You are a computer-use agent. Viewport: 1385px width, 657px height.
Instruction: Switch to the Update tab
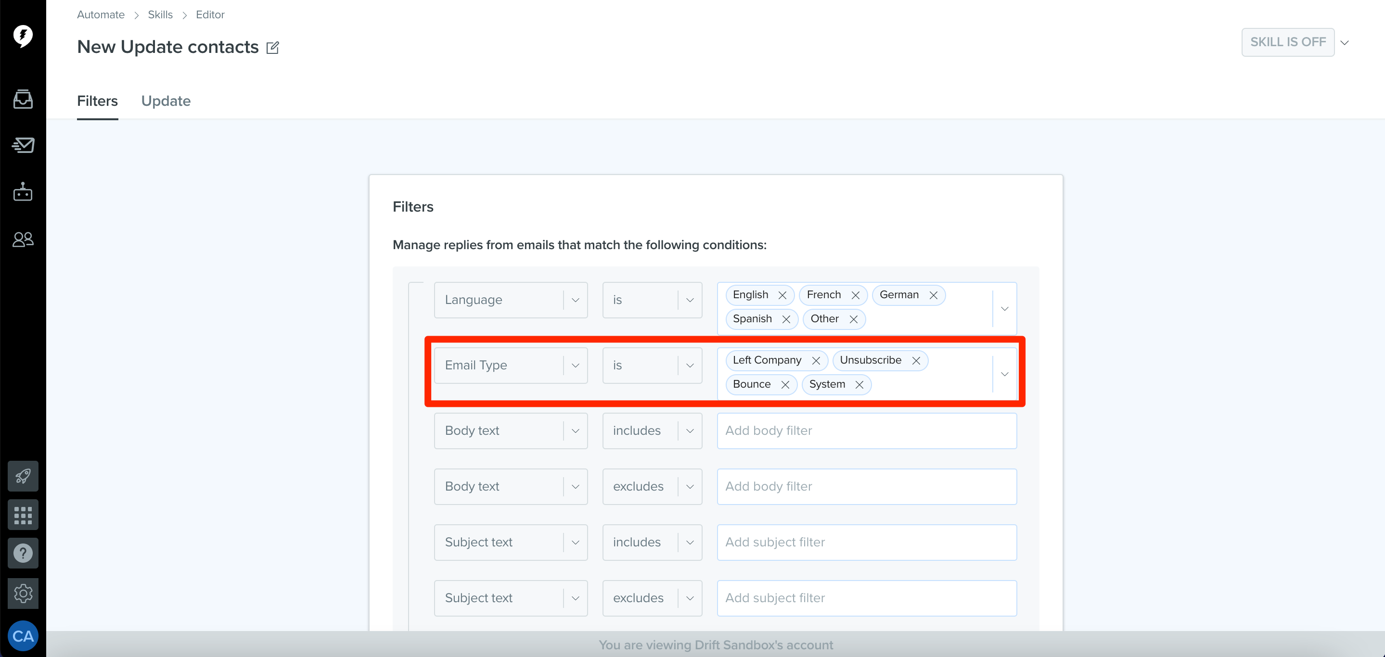coord(166,101)
